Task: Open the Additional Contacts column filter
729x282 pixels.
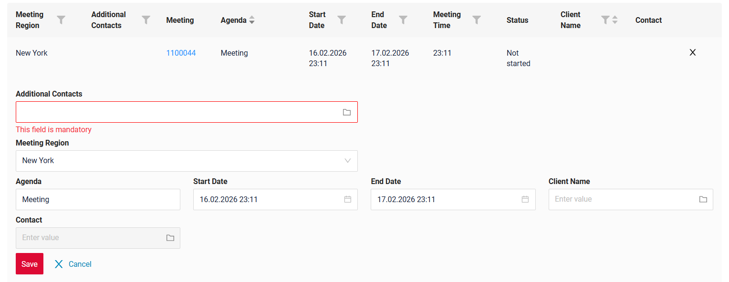Action: [x=146, y=19]
